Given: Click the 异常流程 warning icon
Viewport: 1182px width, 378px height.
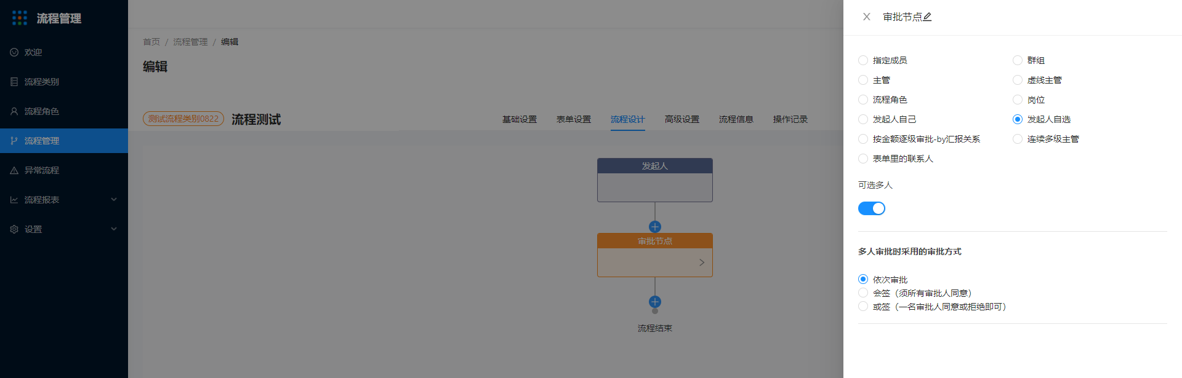Looking at the screenshot, I should [14, 170].
